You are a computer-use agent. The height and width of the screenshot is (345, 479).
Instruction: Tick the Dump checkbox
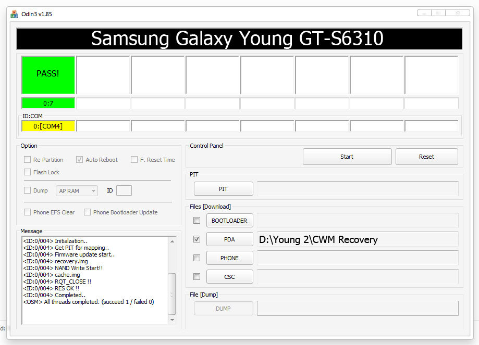pyautogui.click(x=28, y=190)
